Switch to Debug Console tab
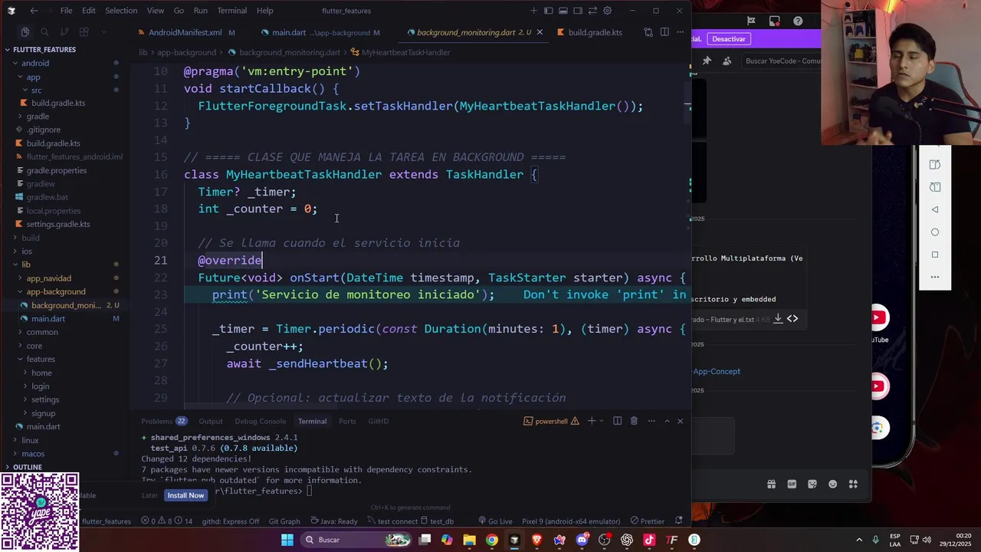The height and width of the screenshot is (552, 981). tap(260, 421)
